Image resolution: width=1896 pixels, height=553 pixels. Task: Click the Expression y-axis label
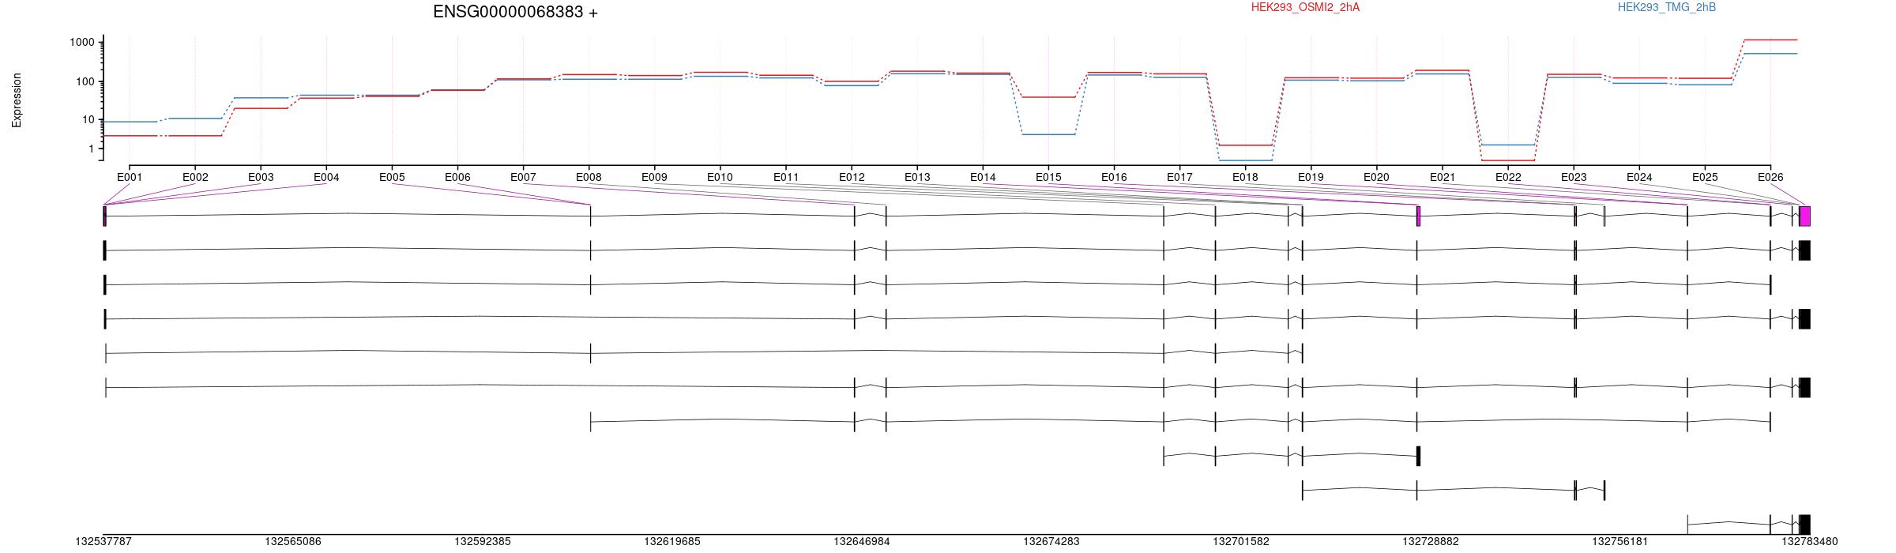tap(17, 100)
